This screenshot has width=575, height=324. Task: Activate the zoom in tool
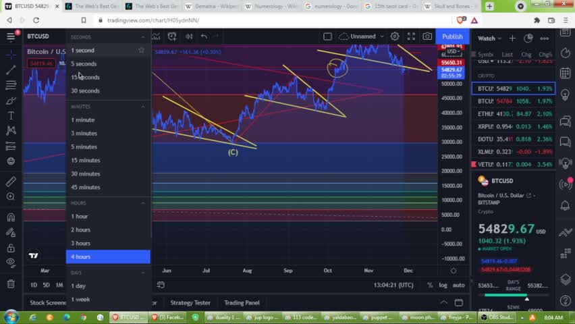(x=11, y=196)
